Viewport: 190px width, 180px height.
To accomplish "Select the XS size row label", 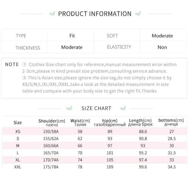I will click(18, 131).
